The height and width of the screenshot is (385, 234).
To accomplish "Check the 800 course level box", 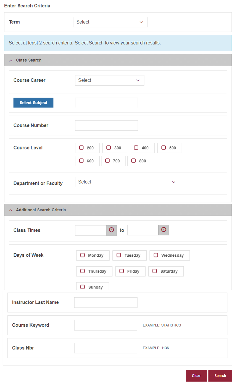I will tap(134, 161).
